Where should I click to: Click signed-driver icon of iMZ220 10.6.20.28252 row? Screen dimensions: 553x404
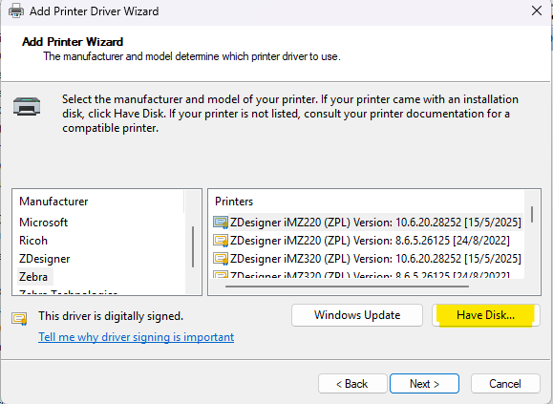pos(221,223)
